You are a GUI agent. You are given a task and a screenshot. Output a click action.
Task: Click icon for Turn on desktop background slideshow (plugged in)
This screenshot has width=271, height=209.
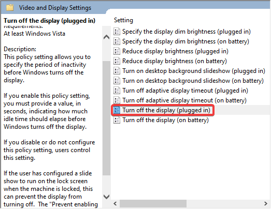pos(117,71)
